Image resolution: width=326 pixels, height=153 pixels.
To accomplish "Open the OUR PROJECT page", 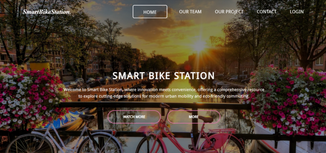I will pyautogui.click(x=229, y=12).
